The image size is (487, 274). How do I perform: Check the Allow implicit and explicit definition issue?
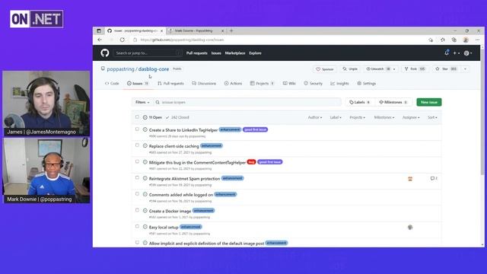pos(137,242)
